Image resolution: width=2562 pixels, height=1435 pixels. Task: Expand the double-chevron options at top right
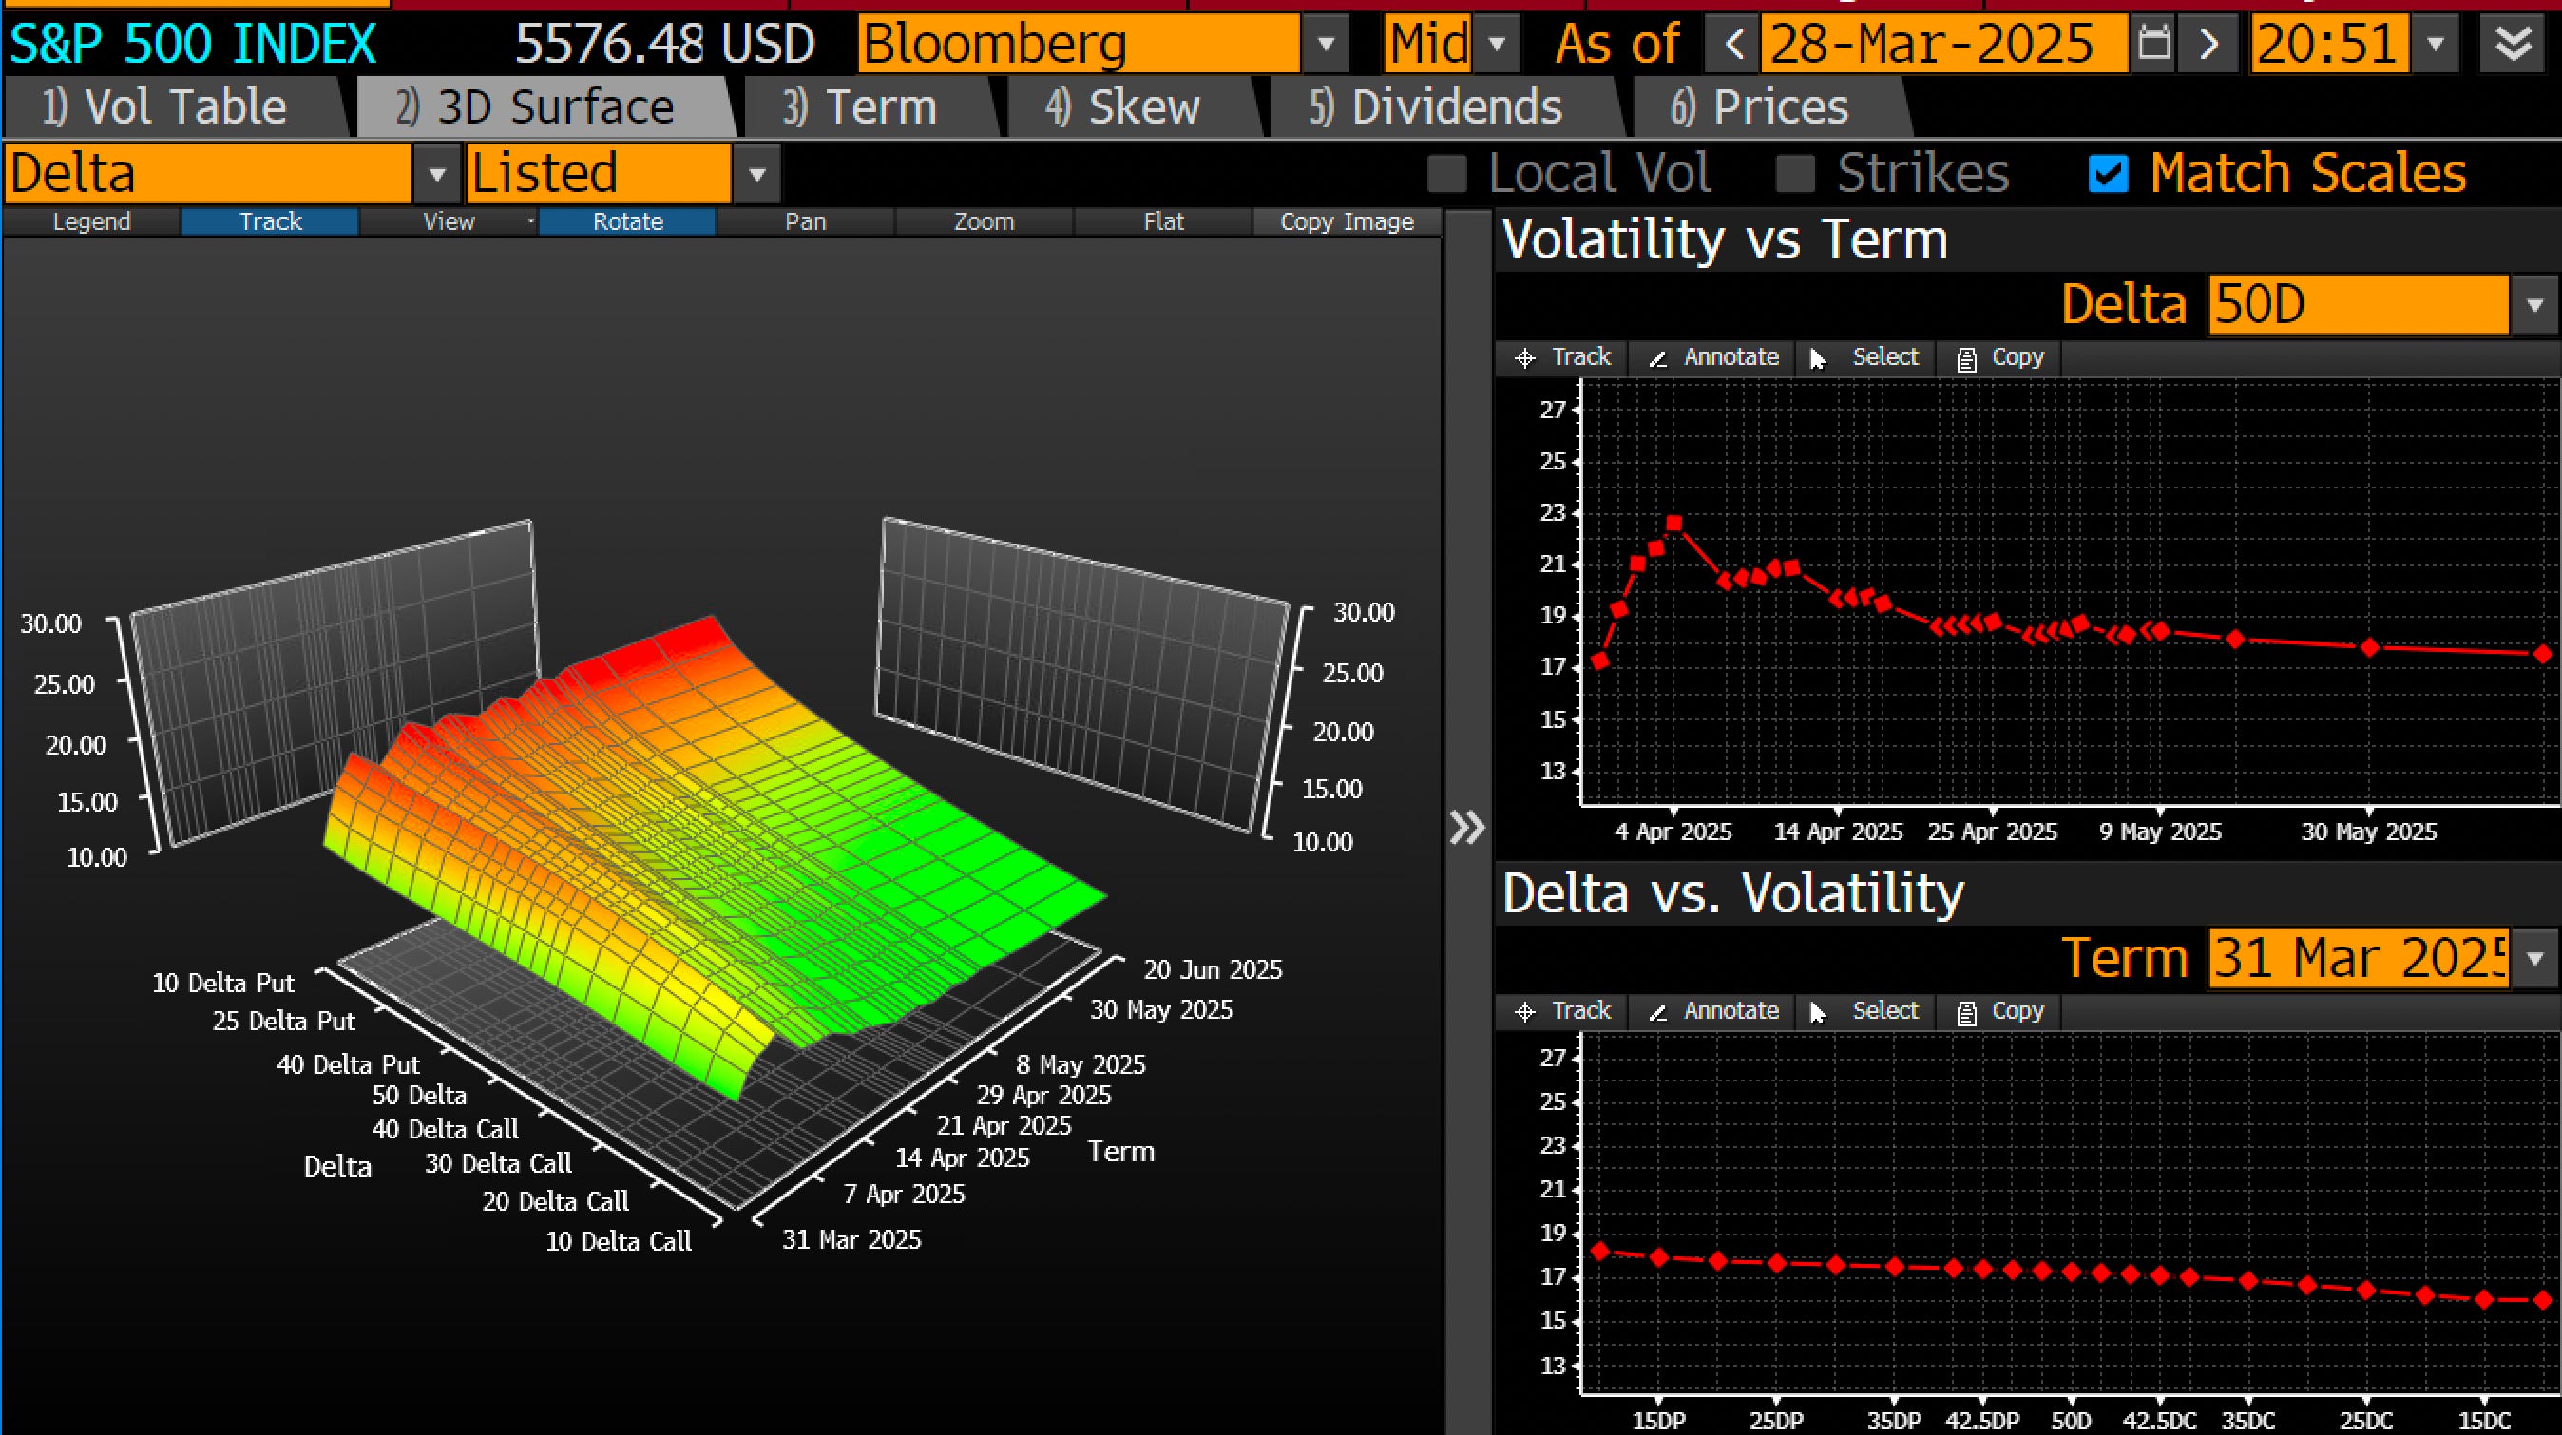2514,44
